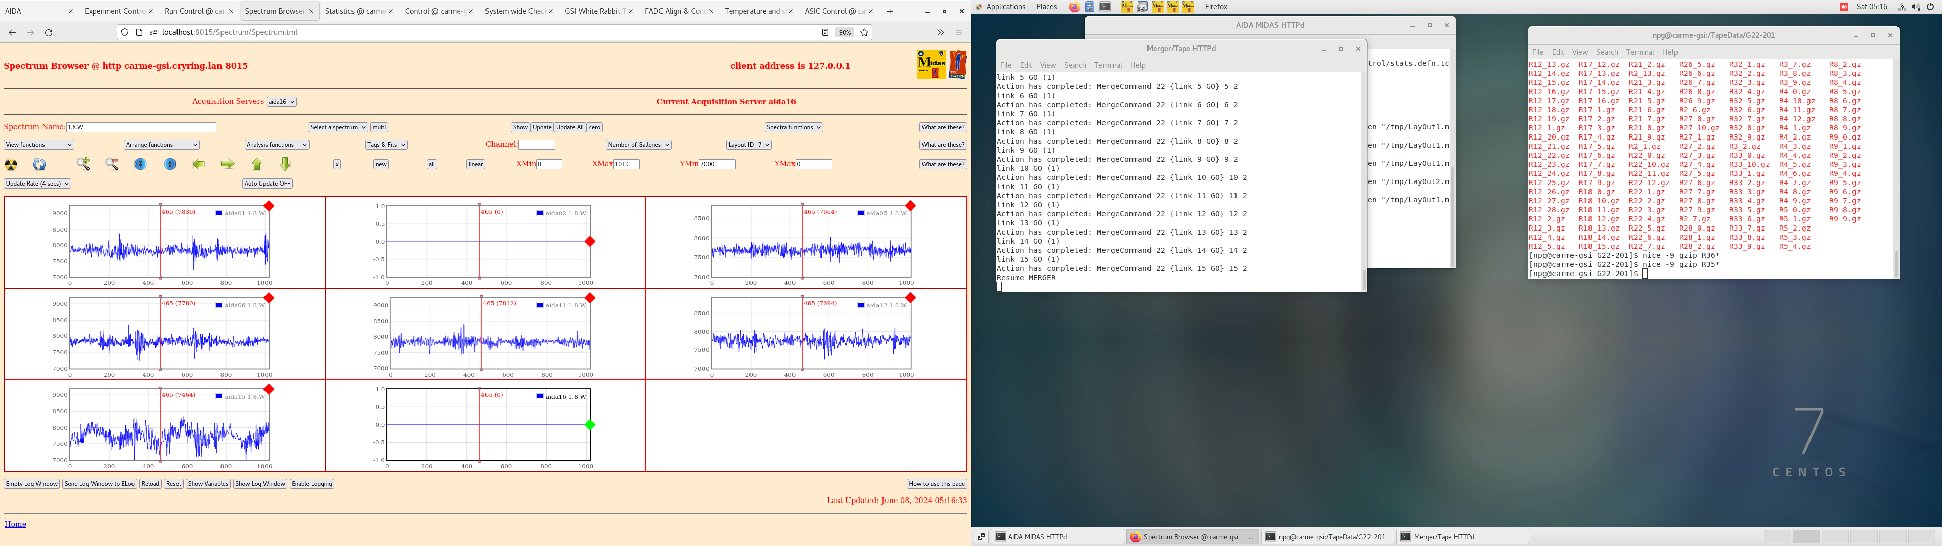Open the Applications menu in top panel
The image size is (1942, 546).
[x=1005, y=7]
